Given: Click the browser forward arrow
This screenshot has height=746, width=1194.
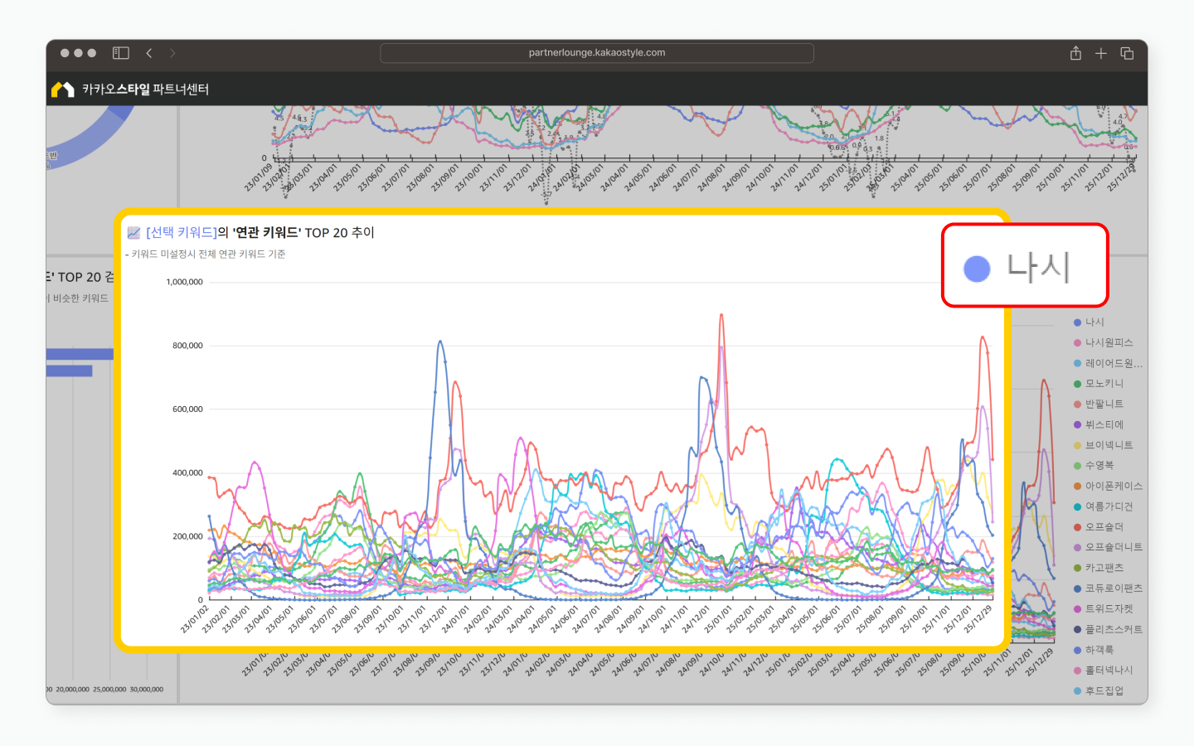Looking at the screenshot, I should (172, 53).
